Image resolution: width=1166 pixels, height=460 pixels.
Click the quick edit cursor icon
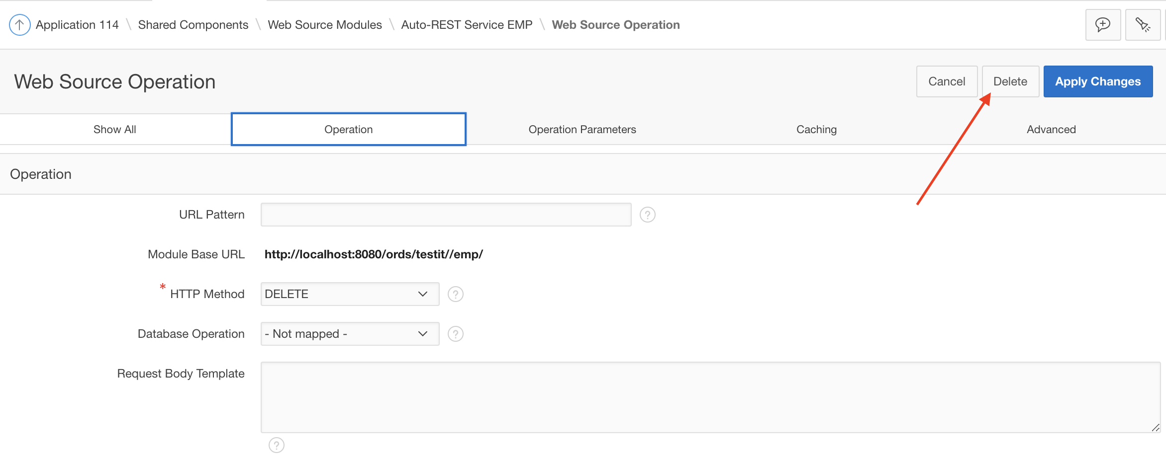pyautogui.click(x=1143, y=25)
